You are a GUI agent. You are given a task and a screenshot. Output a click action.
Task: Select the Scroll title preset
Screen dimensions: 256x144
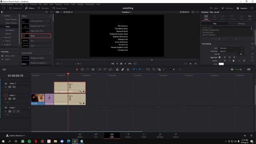click(36, 36)
